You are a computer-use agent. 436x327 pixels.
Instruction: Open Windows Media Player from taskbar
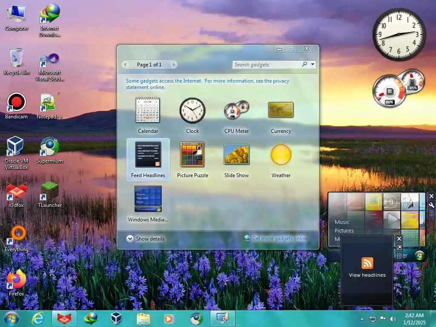click(169, 318)
